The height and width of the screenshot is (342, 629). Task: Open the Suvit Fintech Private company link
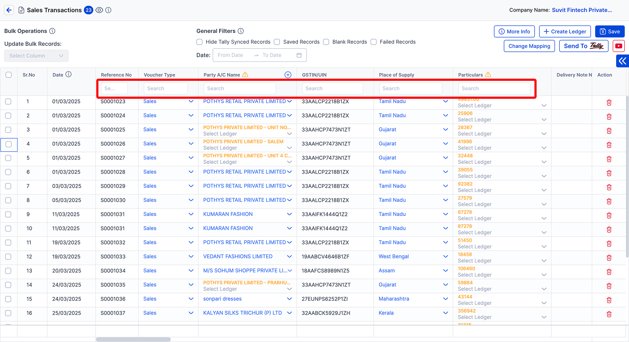pyautogui.click(x=582, y=10)
